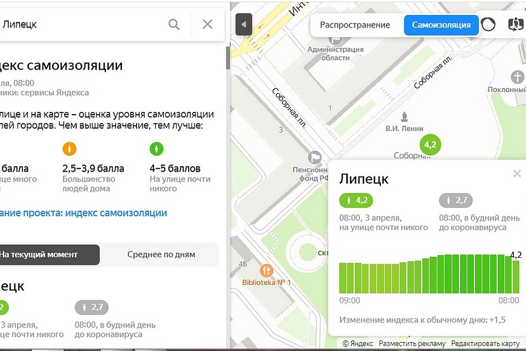This screenshot has height=351, width=526.
Task: Click the gray 2,7 badge in side panel
Action: click(x=92, y=307)
